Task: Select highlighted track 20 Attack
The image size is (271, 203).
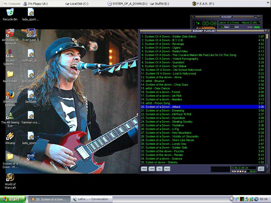Action: pos(203,107)
